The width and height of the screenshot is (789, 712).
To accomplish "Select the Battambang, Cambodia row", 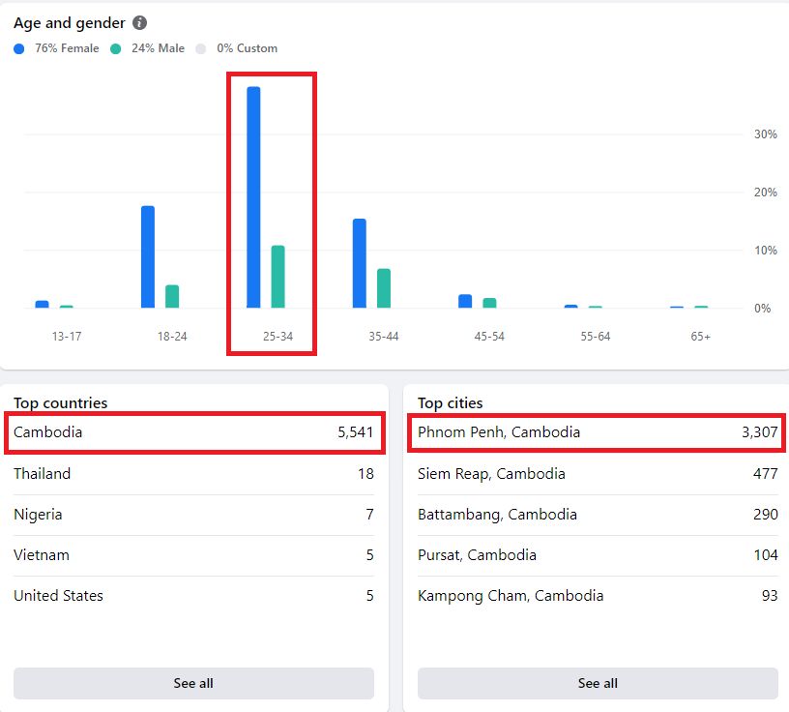I will click(x=598, y=514).
